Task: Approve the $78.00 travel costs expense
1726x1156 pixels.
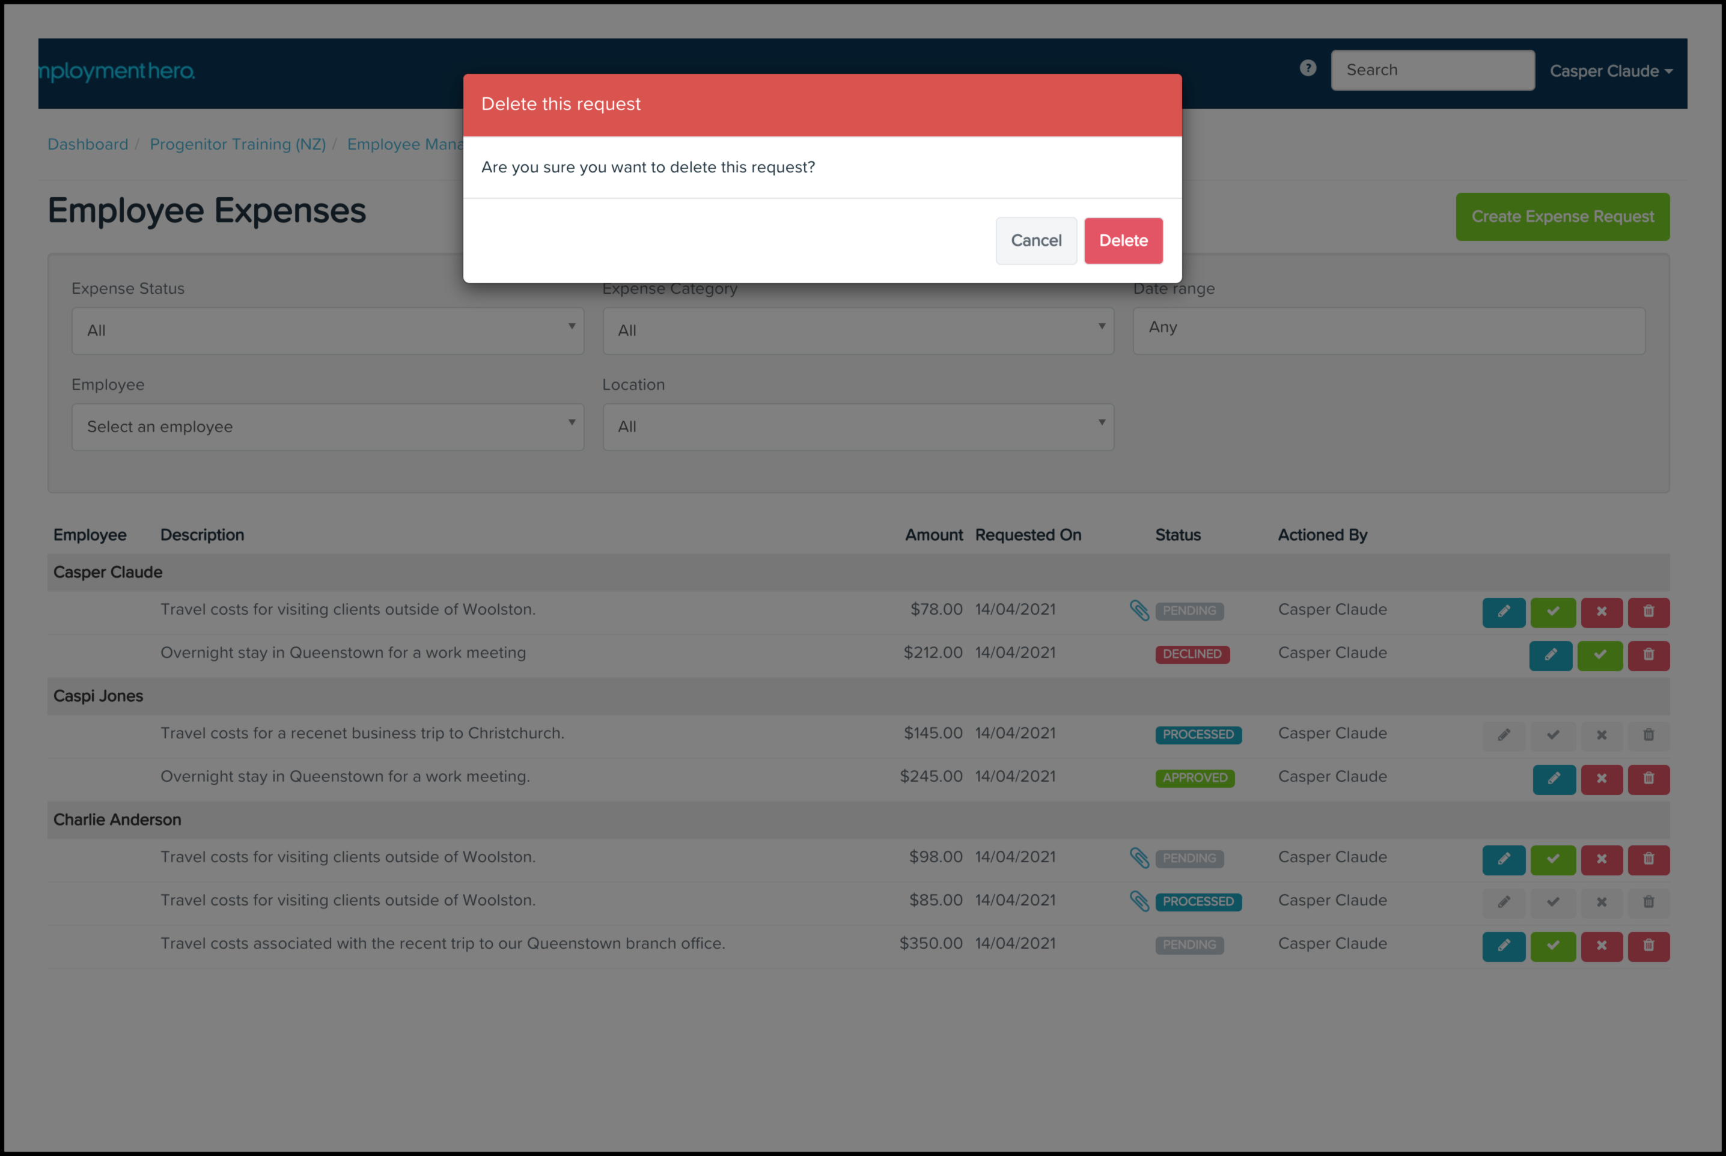Action: click(x=1552, y=612)
